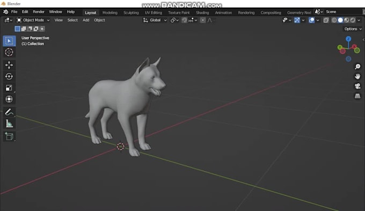Viewport: 365px width, 211px height.
Task: Set selection mode to invert
Action: pos(35,28)
